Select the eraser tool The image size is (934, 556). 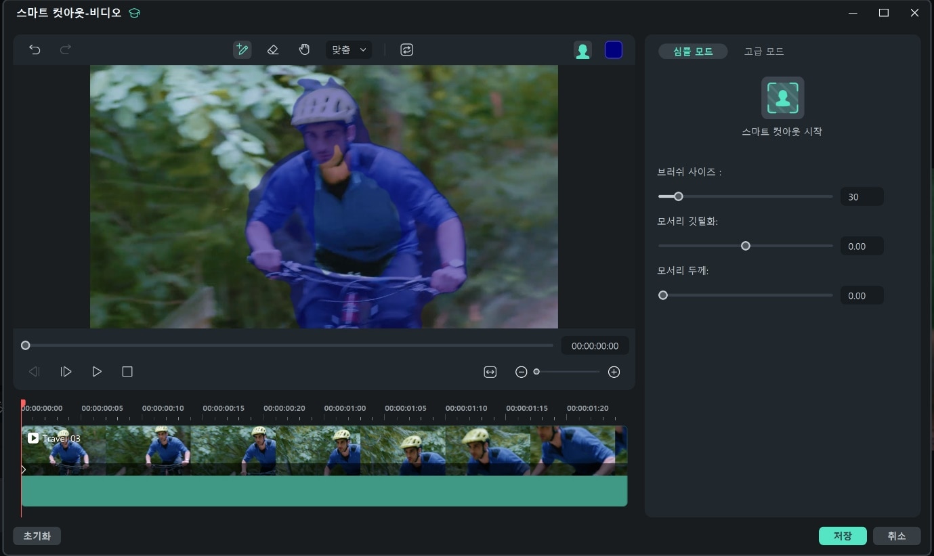click(273, 49)
